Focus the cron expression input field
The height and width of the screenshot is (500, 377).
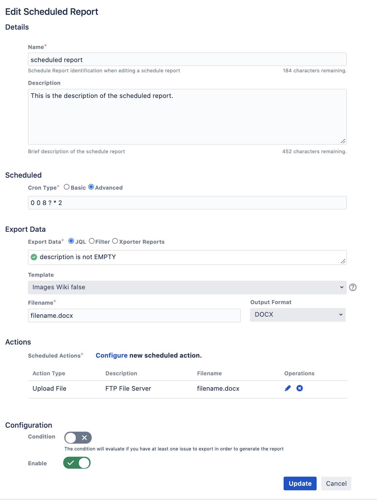(187, 203)
